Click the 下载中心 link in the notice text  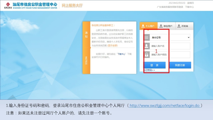click(121, 54)
